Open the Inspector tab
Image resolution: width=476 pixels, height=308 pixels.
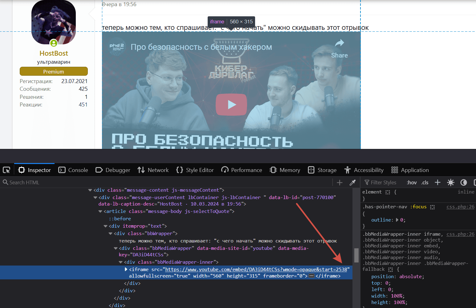pos(35,170)
